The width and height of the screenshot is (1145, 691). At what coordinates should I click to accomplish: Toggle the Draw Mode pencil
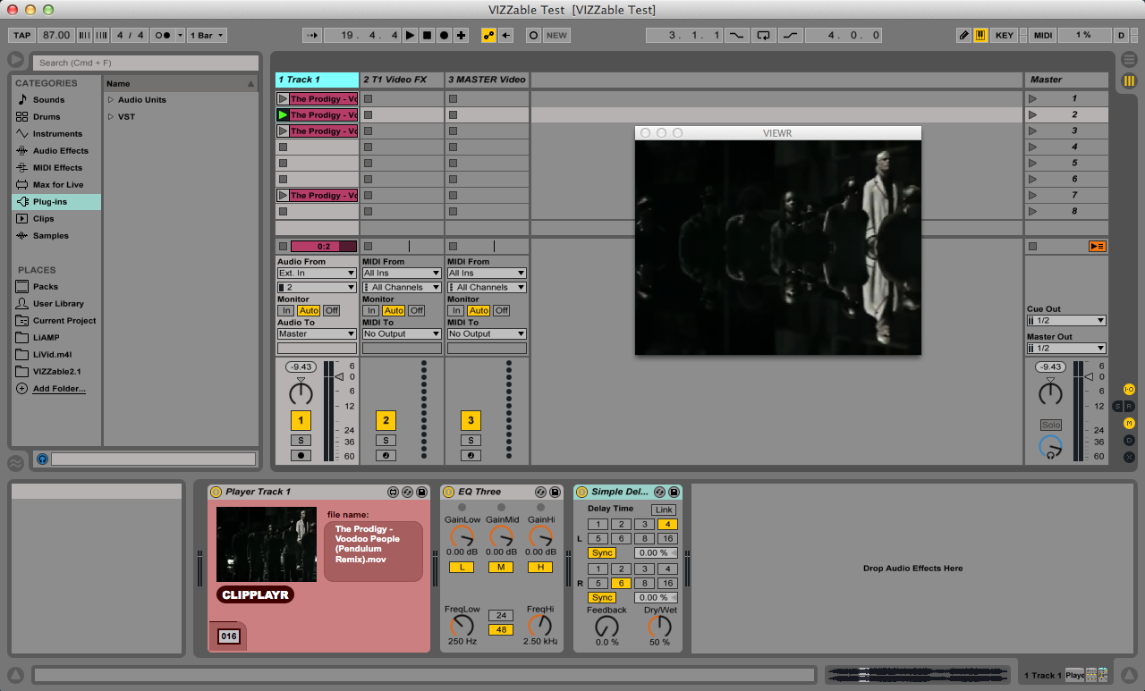coord(963,36)
